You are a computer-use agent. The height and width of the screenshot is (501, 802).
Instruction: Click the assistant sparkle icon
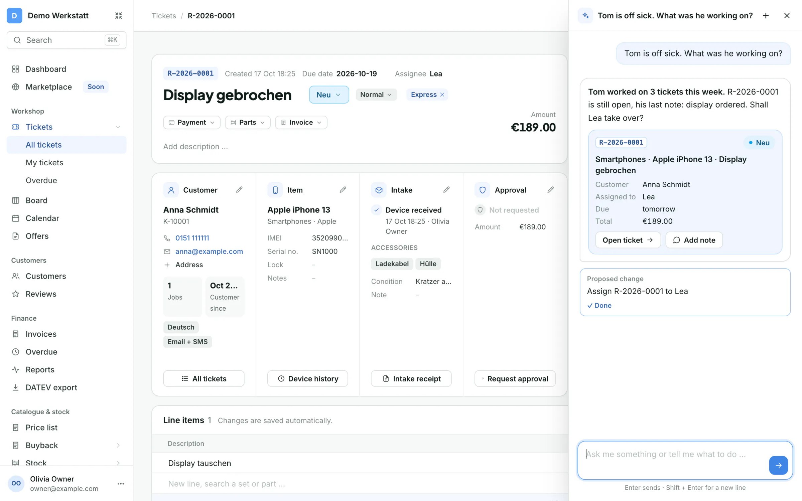585,16
